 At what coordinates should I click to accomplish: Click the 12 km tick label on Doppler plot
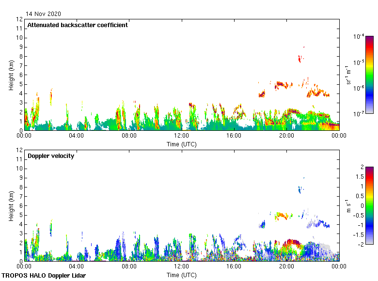[x=19, y=150]
